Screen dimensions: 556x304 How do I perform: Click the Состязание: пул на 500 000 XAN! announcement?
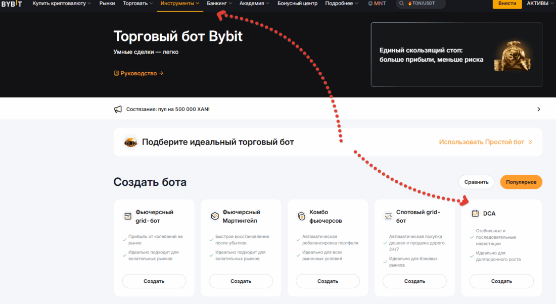pyautogui.click(x=168, y=109)
